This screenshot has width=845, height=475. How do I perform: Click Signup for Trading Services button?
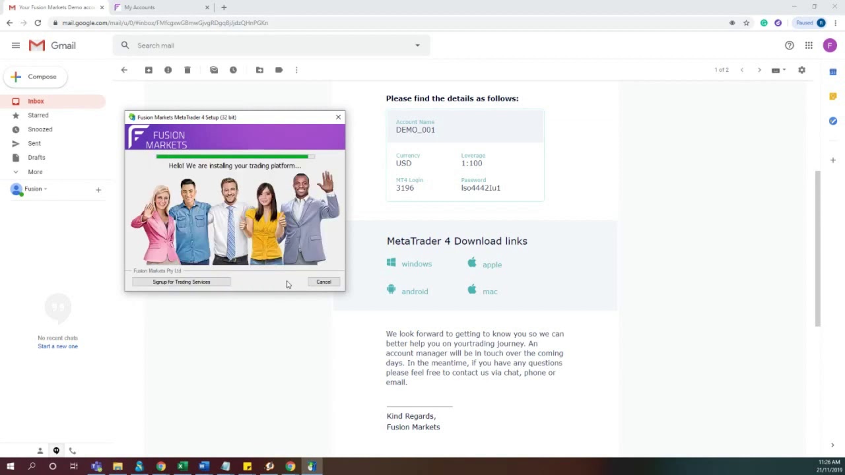click(x=182, y=282)
